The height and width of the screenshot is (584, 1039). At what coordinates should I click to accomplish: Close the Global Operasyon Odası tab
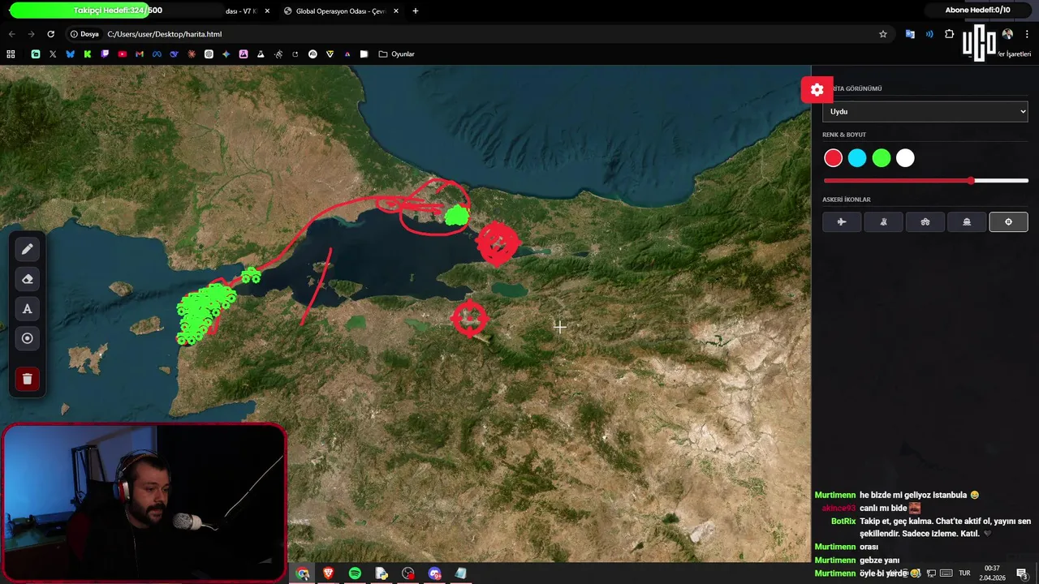pyautogui.click(x=396, y=11)
